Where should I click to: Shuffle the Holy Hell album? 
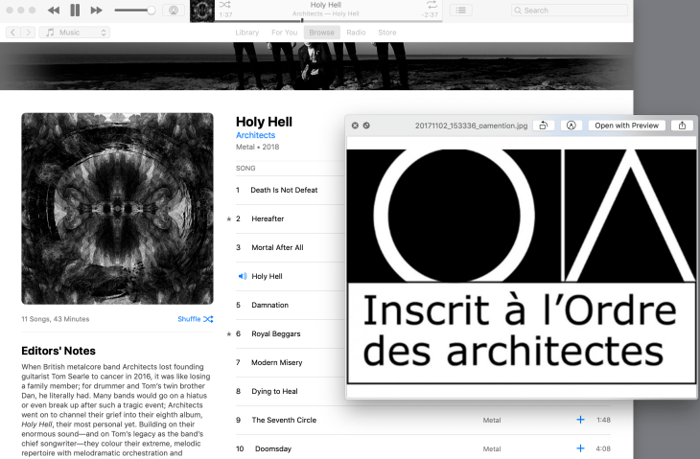(x=195, y=319)
